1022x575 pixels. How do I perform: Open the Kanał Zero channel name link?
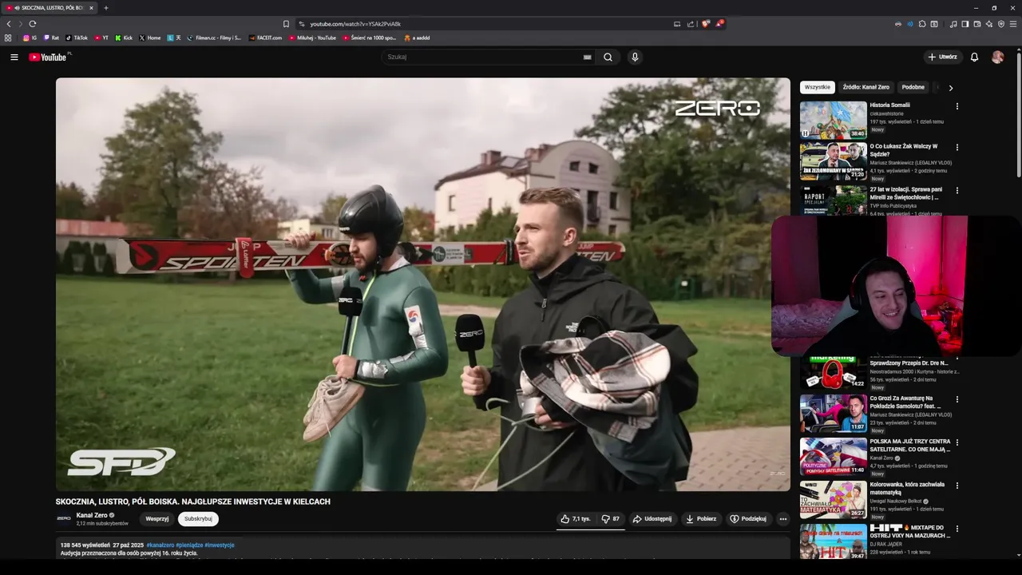tap(92, 515)
